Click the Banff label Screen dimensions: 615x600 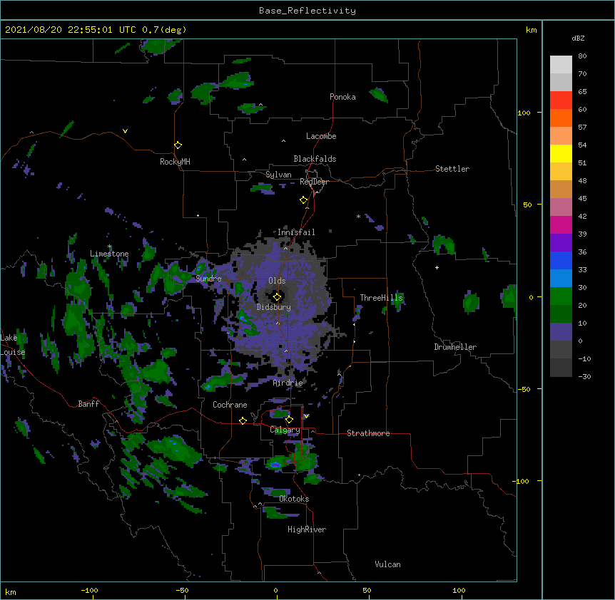coord(88,404)
